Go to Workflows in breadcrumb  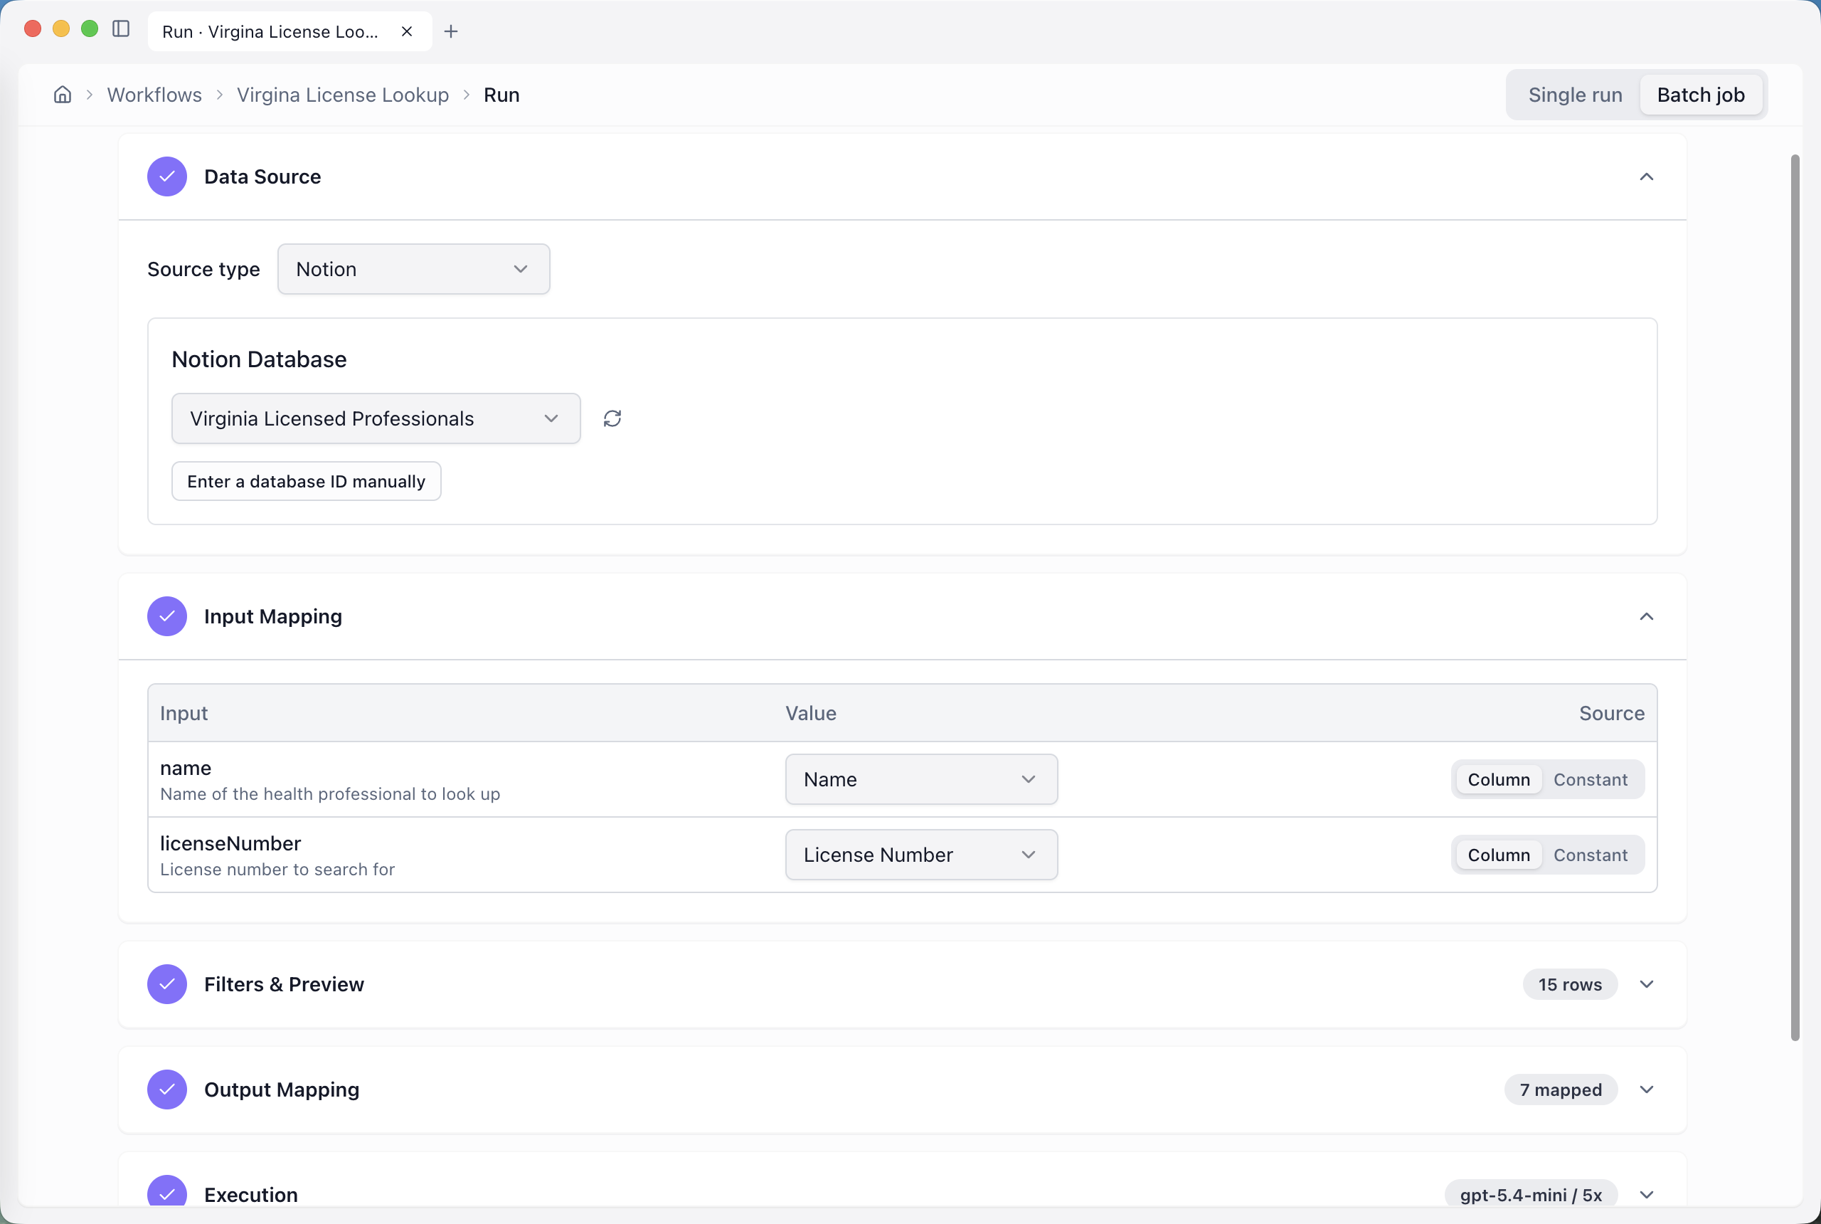(x=154, y=95)
